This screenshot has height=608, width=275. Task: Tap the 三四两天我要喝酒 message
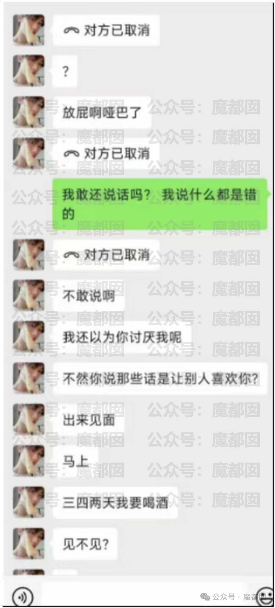tap(115, 503)
